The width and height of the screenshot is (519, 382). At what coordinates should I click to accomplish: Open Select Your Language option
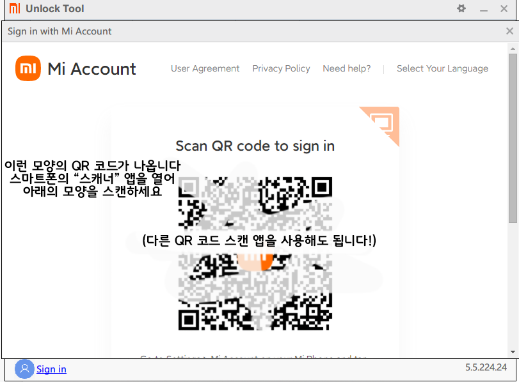pos(442,68)
